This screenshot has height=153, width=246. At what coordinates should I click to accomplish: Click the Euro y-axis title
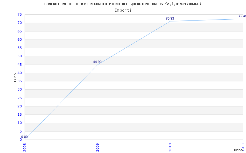point(15,77)
